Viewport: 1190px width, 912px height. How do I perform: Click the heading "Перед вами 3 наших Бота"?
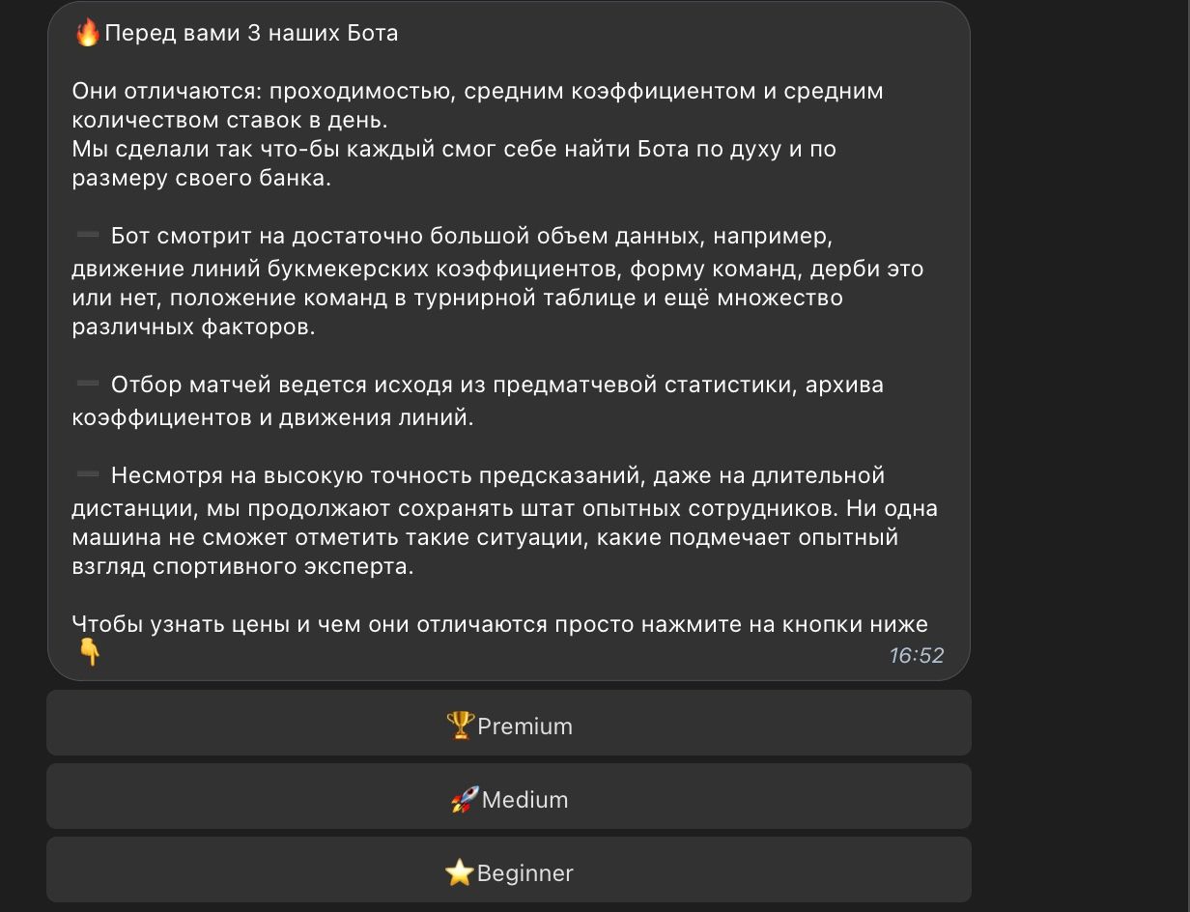pyautogui.click(x=251, y=34)
